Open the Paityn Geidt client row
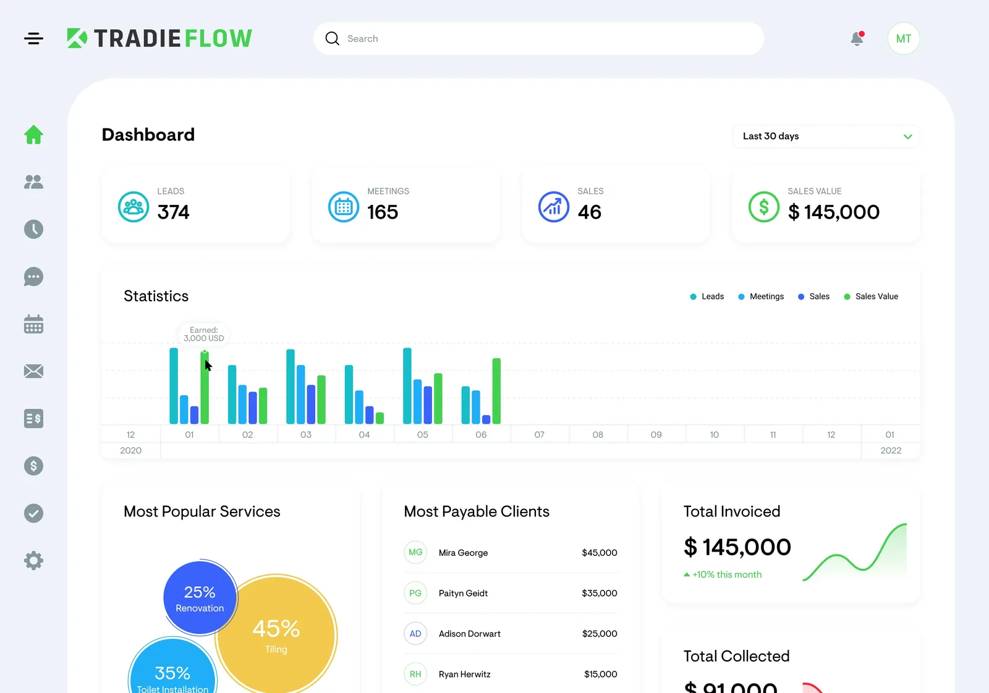The height and width of the screenshot is (693, 989). click(511, 594)
